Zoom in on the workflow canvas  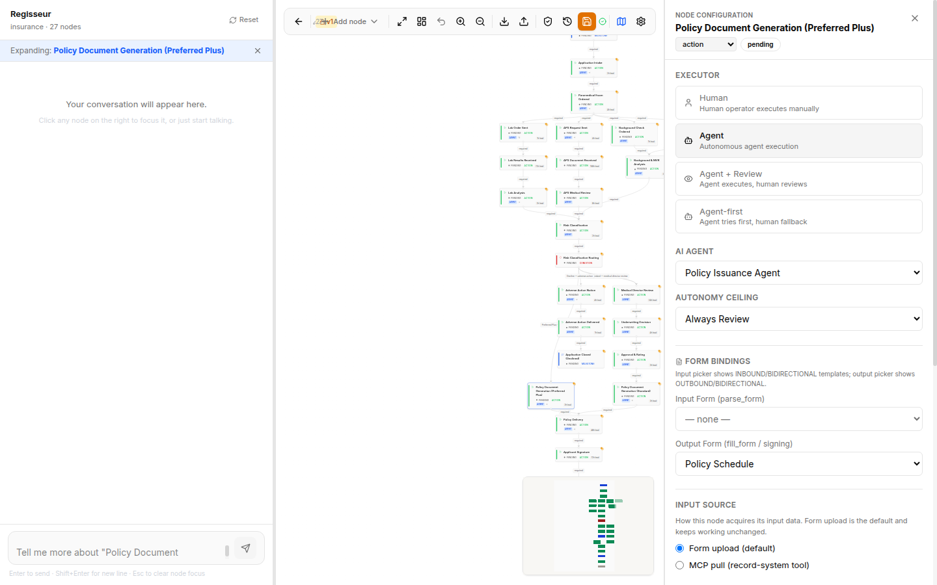pyautogui.click(x=461, y=21)
